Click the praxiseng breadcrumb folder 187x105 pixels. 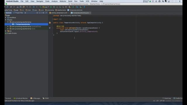[49, 10]
